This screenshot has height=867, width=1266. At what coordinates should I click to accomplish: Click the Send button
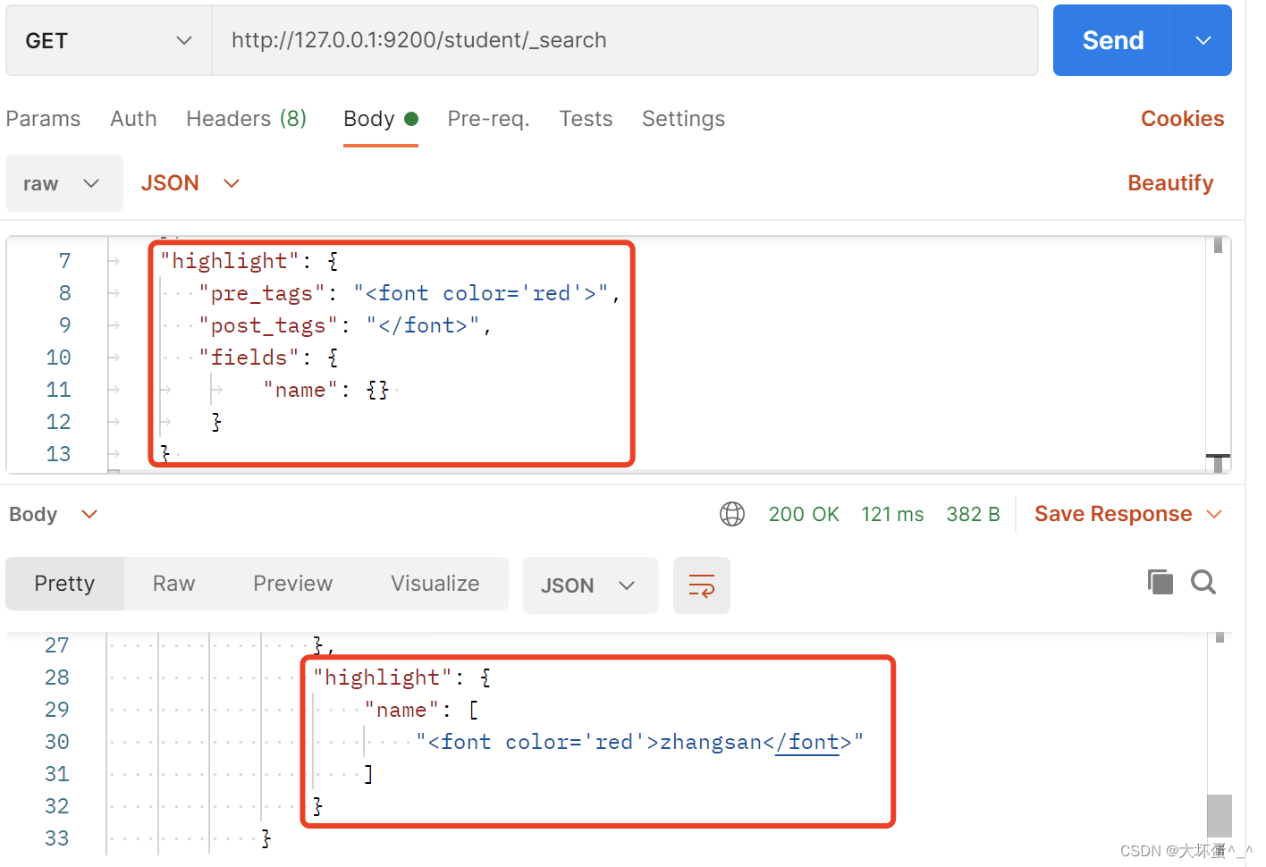[1113, 40]
